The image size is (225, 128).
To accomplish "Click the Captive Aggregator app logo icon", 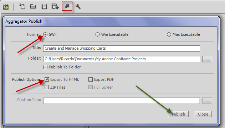I will click(x=6, y=7).
